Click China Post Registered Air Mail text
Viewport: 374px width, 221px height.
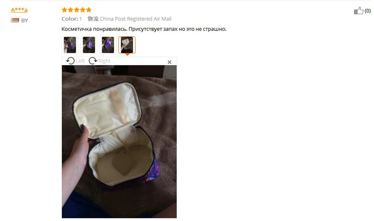(135, 19)
